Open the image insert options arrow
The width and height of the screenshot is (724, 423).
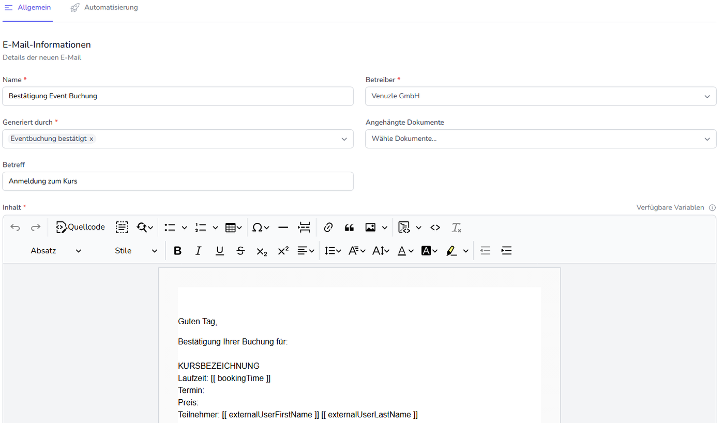tap(385, 228)
